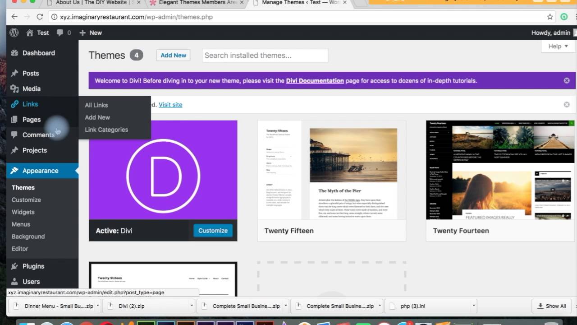Click Show All downloads button

pyautogui.click(x=552, y=306)
